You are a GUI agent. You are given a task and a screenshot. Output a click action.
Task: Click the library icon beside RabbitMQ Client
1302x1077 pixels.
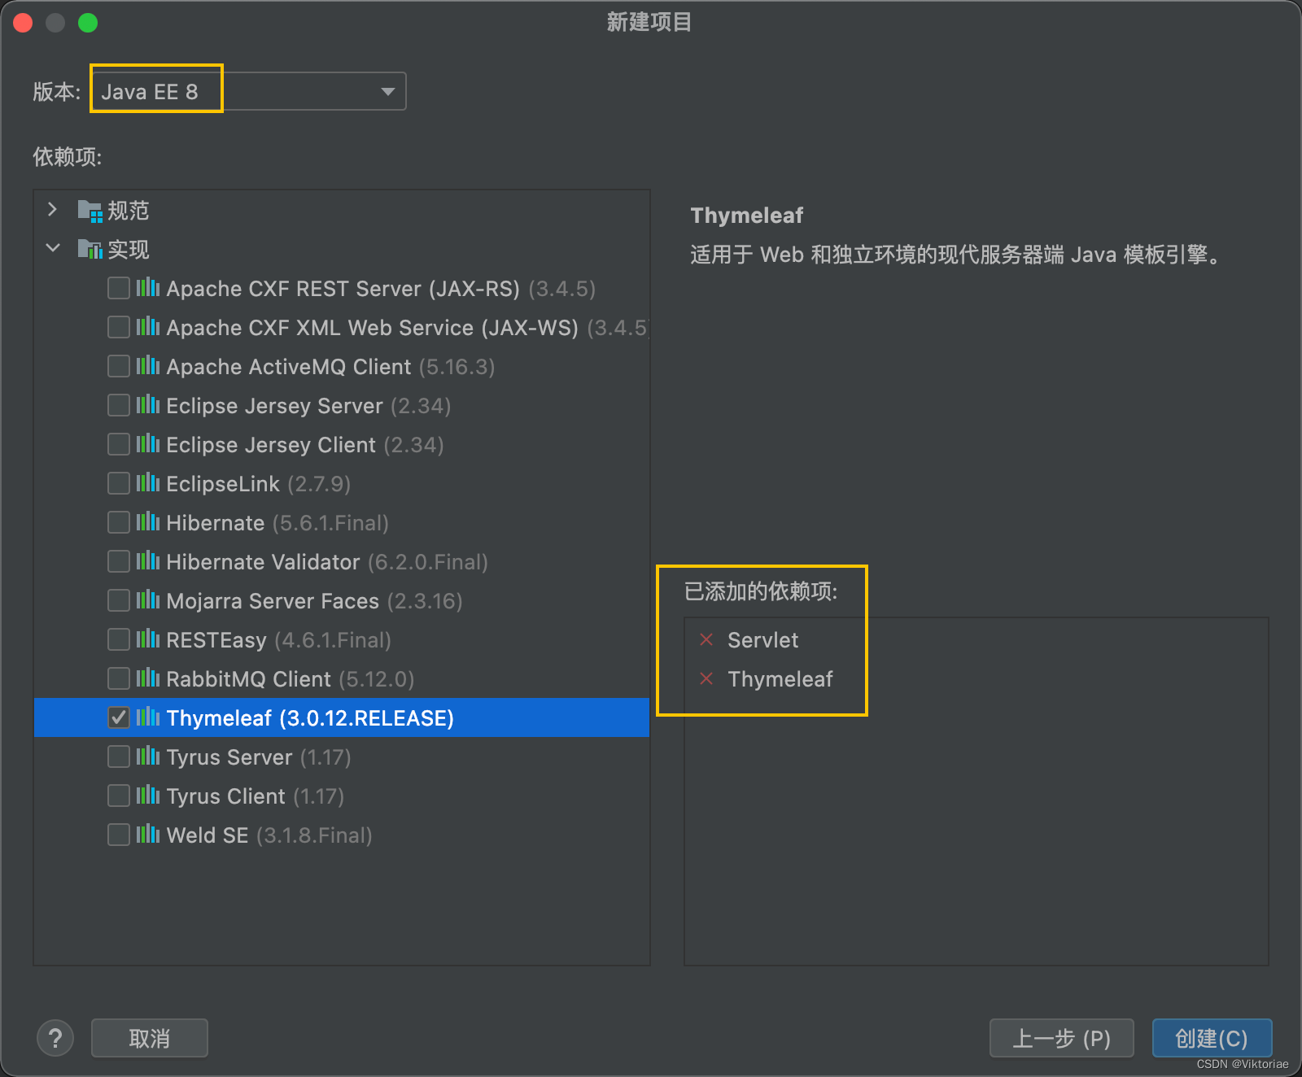coord(148,678)
